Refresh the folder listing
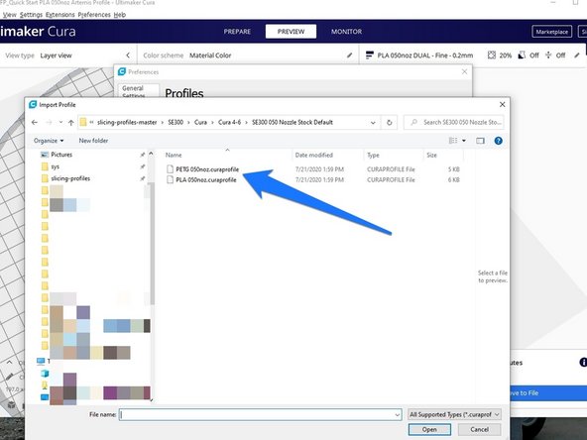The image size is (587, 440). tap(389, 122)
